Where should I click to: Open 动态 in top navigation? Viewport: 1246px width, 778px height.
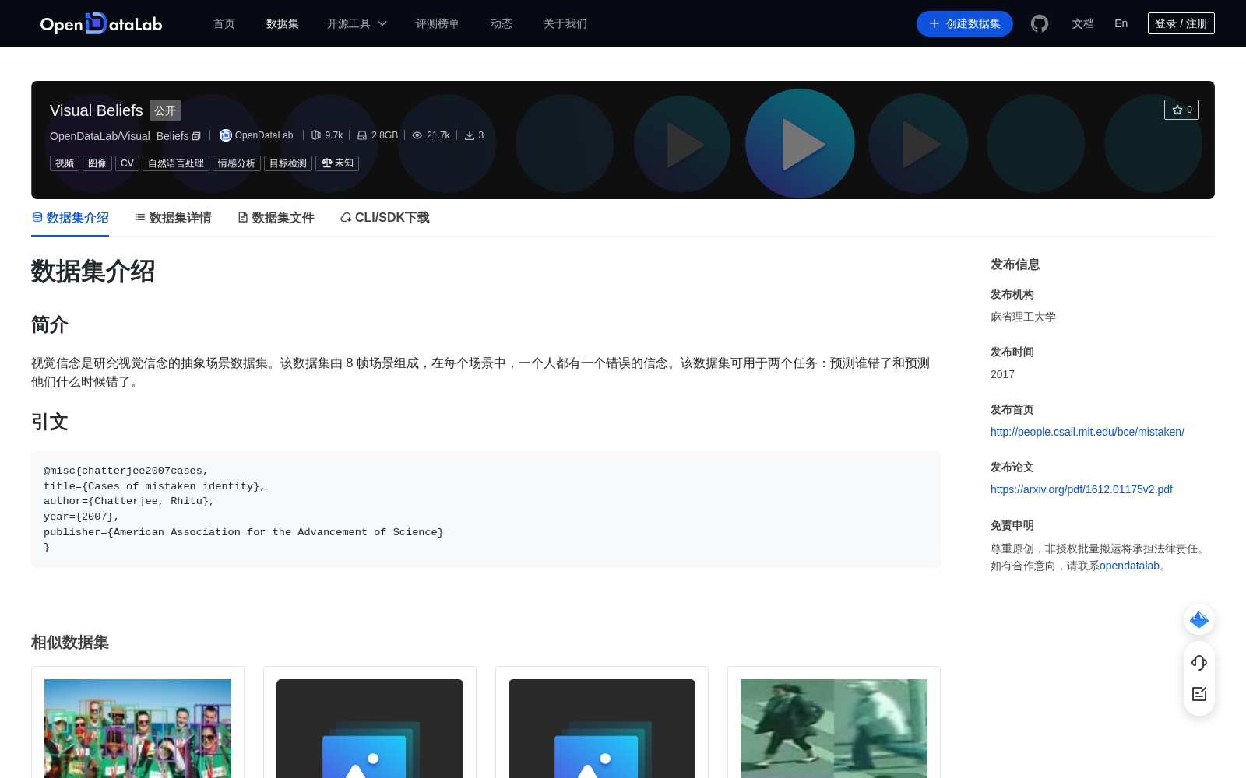[x=502, y=23]
